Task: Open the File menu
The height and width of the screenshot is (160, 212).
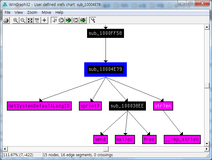Action: point(8,13)
